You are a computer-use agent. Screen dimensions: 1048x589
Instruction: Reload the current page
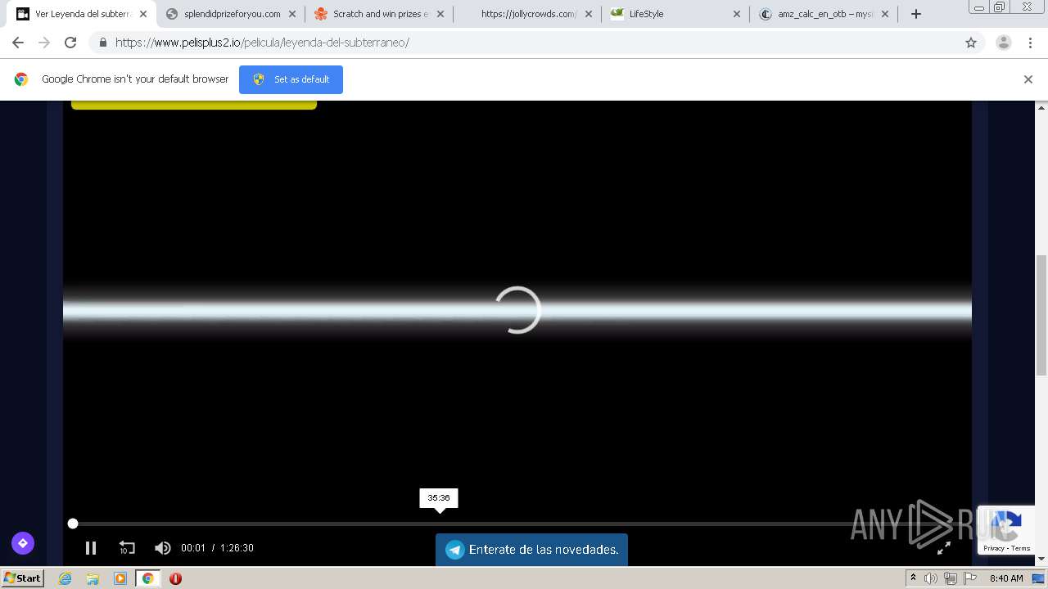[x=70, y=43]
